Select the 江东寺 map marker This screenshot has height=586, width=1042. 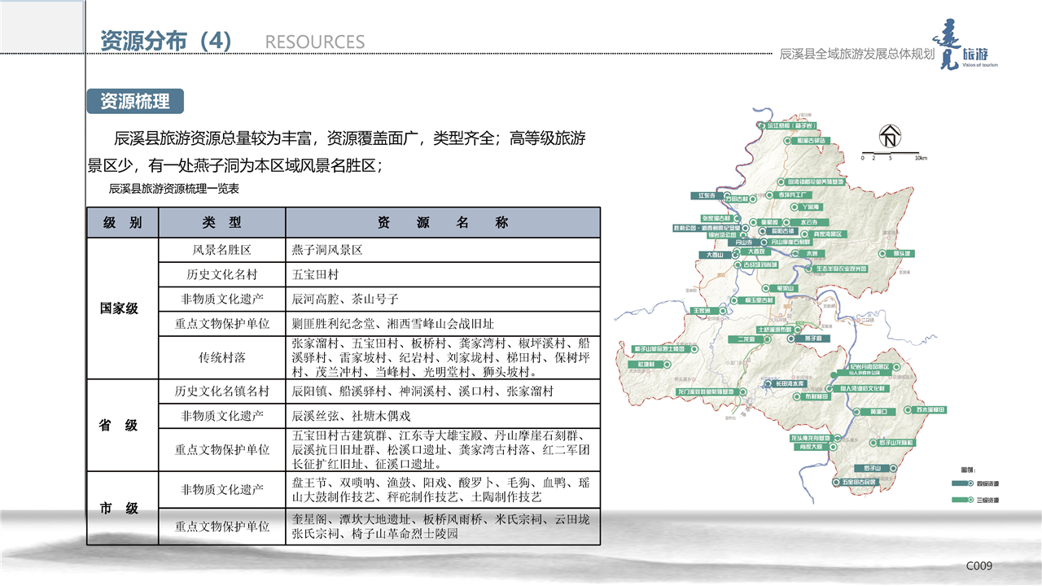[707, 196]
